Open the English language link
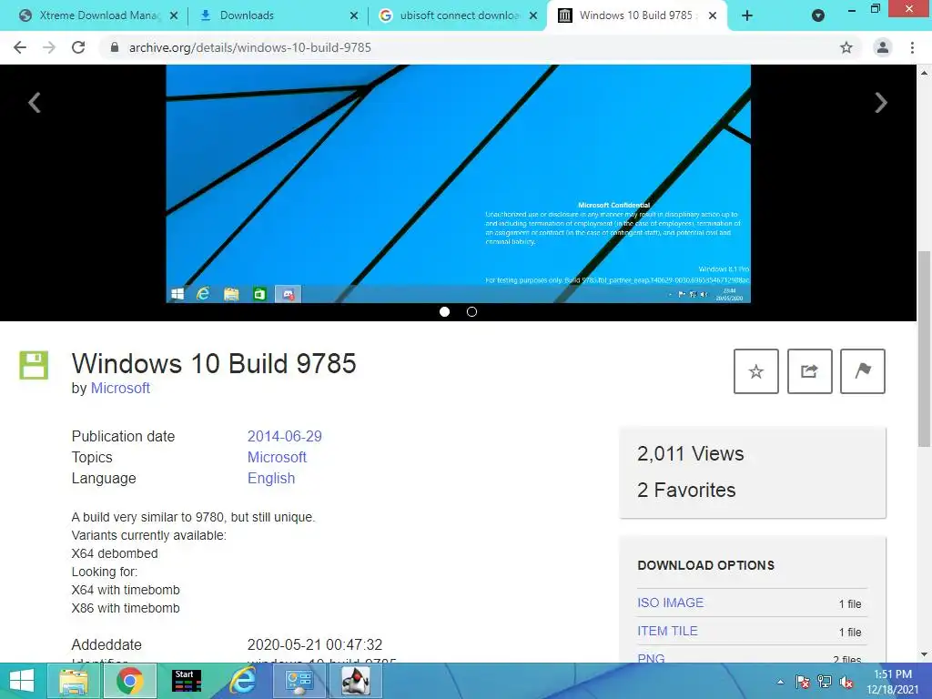Screen dimensions: 932x699 click(x=271, y=479)
